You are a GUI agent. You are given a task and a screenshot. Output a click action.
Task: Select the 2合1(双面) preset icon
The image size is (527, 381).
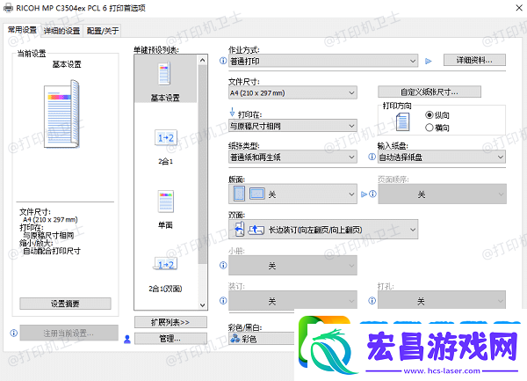(x=166, y=265)
